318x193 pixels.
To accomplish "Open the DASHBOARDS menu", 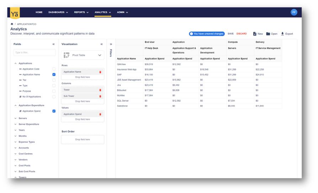I will point(58,12).
